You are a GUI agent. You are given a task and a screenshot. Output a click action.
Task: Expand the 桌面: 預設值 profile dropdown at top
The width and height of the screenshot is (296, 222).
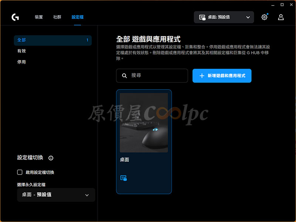[248, 17]
